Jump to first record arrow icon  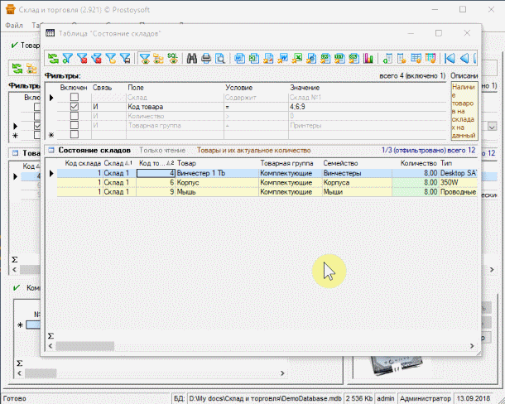(450, 58)
